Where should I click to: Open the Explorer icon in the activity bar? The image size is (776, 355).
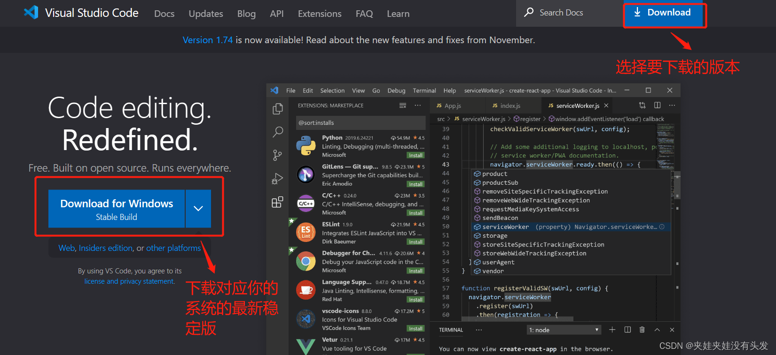pyautogui.click(x=278, y=109)
